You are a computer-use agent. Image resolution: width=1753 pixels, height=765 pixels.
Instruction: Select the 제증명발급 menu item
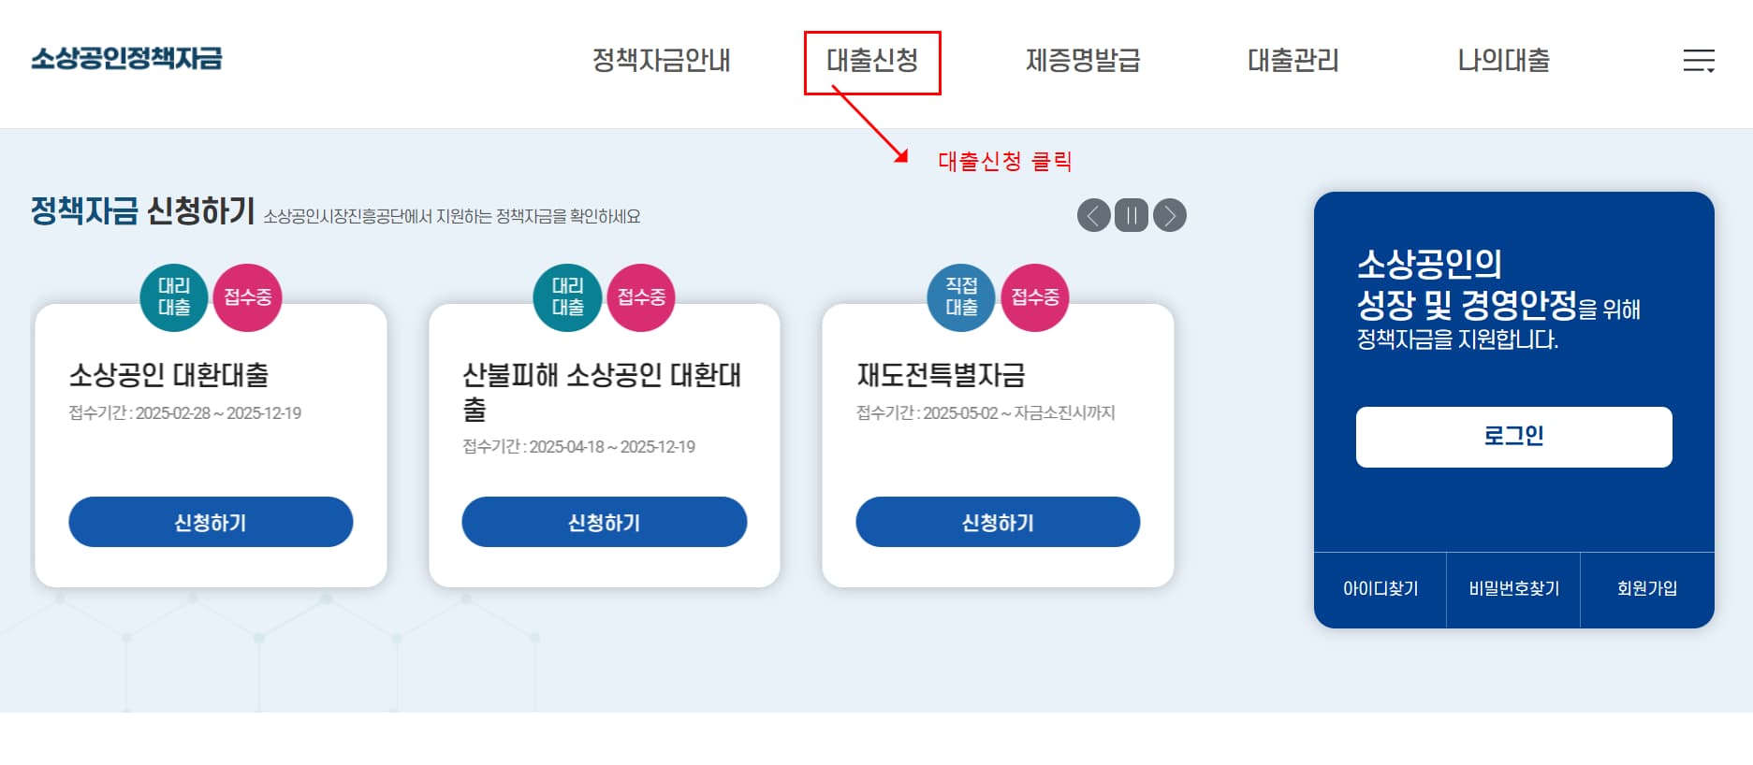click(x=1083, y=61)
